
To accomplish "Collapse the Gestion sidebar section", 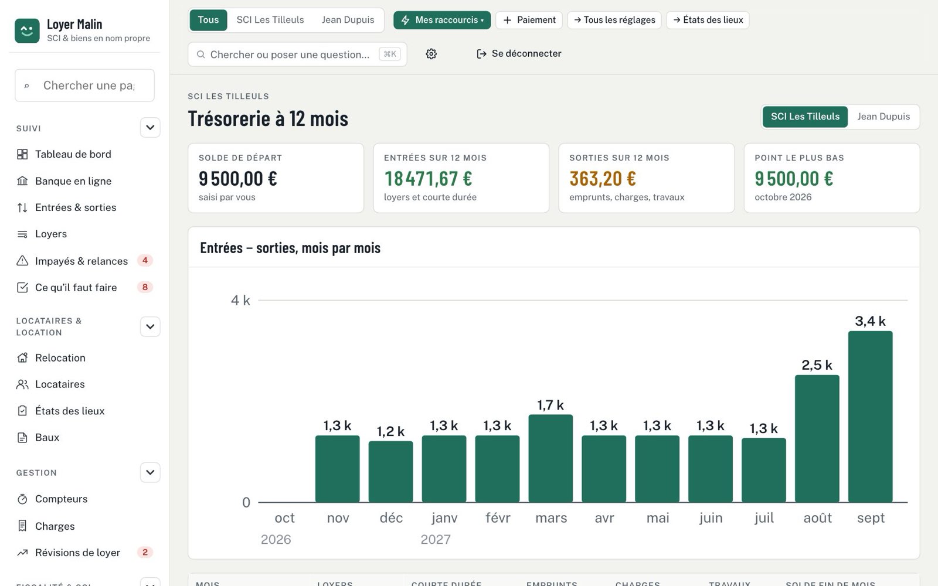I will pos(150,472).
